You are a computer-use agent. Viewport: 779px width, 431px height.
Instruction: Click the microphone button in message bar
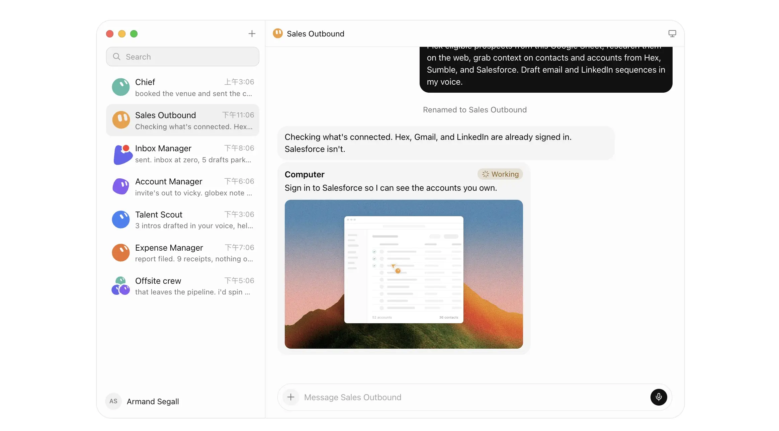(659, 397)
